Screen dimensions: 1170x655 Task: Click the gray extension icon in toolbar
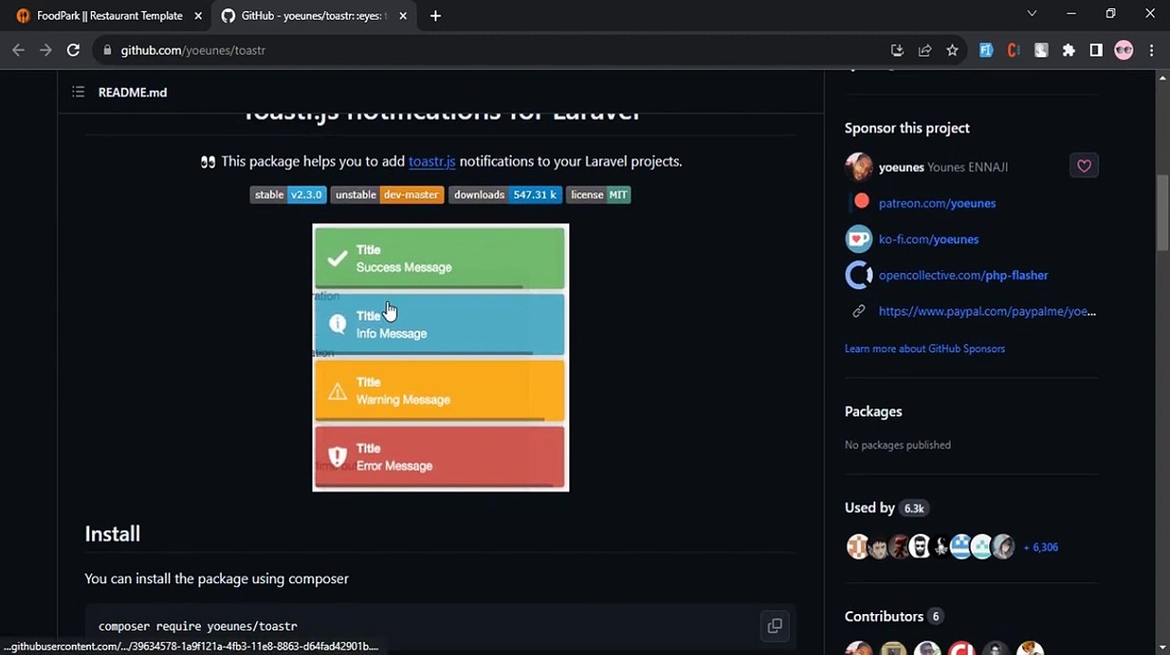pyautogui.click(x=1041, y=50)
